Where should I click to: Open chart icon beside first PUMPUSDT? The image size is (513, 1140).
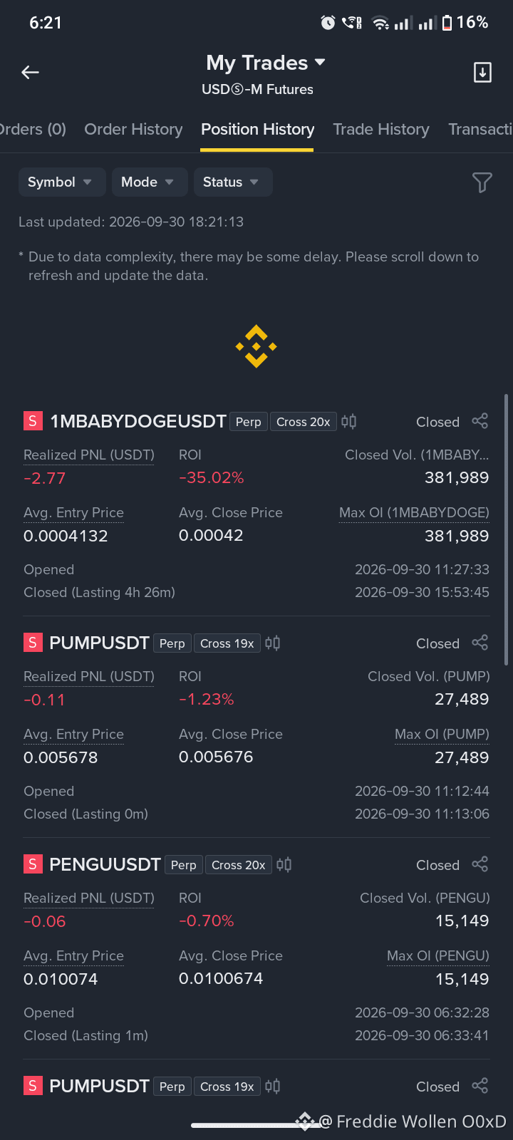pos(272,643)
